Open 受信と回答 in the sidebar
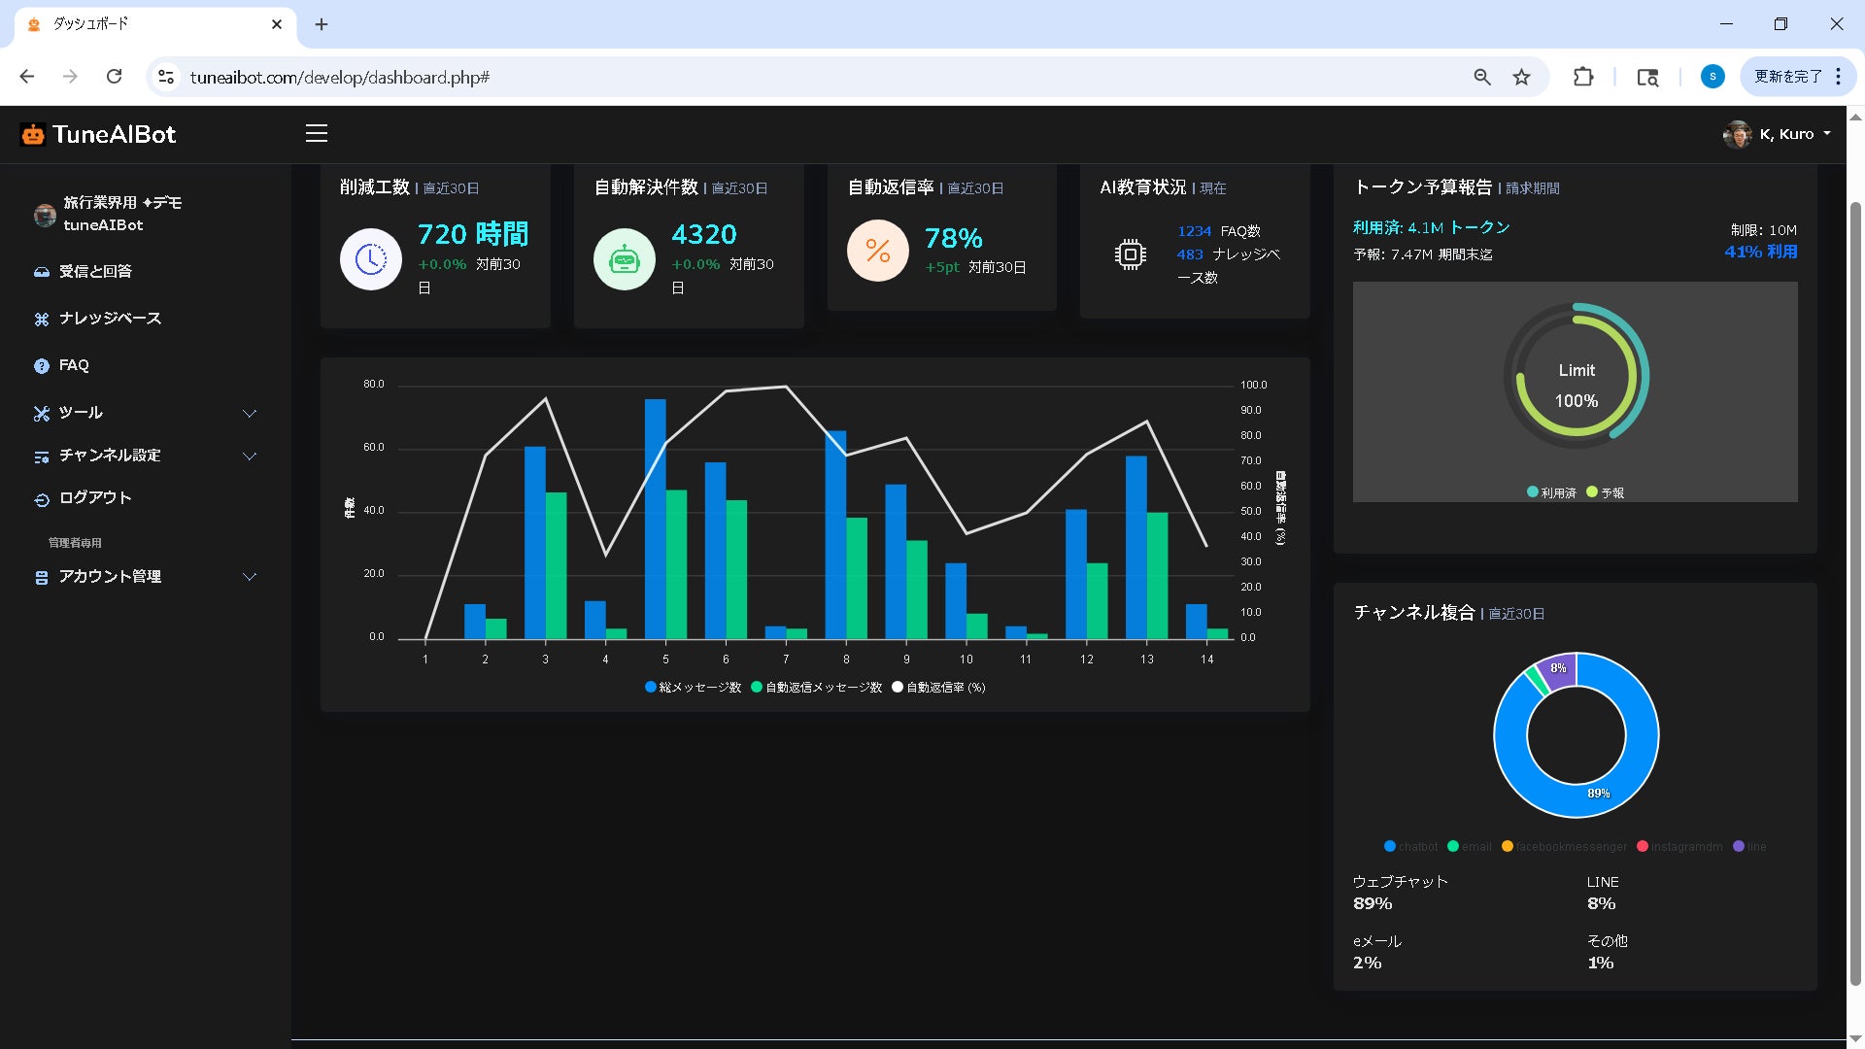The height and width of the screenshot is (1049, 1865). pos(95,272)
